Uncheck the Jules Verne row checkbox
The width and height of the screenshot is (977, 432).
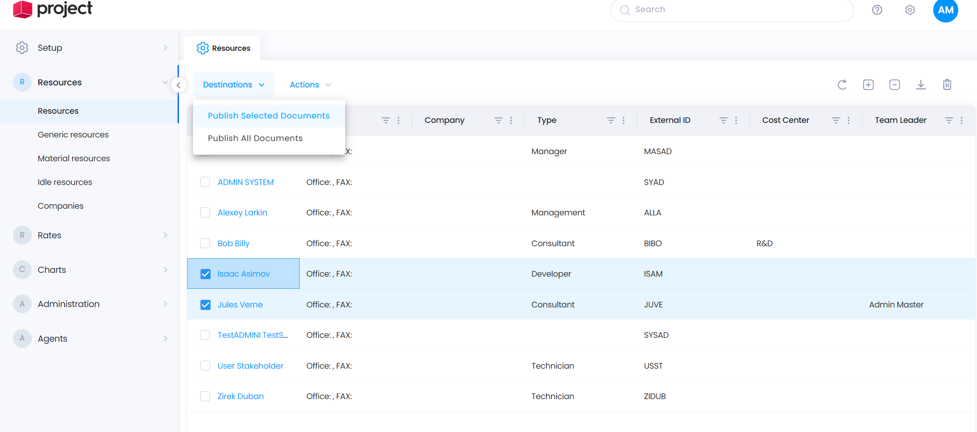click(x=205, y=305)
